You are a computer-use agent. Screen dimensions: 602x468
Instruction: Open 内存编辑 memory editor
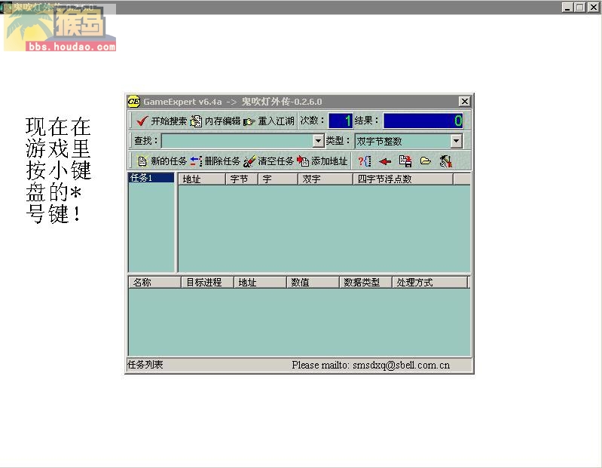tap(215, 121)
